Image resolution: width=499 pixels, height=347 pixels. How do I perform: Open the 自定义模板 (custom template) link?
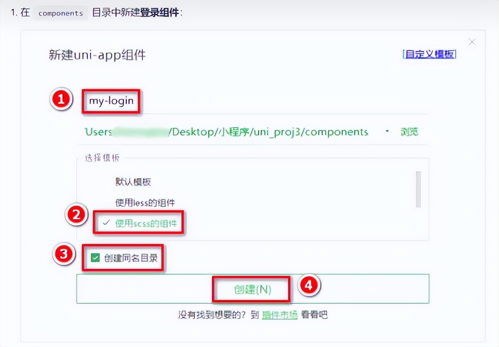coord(429,54)
